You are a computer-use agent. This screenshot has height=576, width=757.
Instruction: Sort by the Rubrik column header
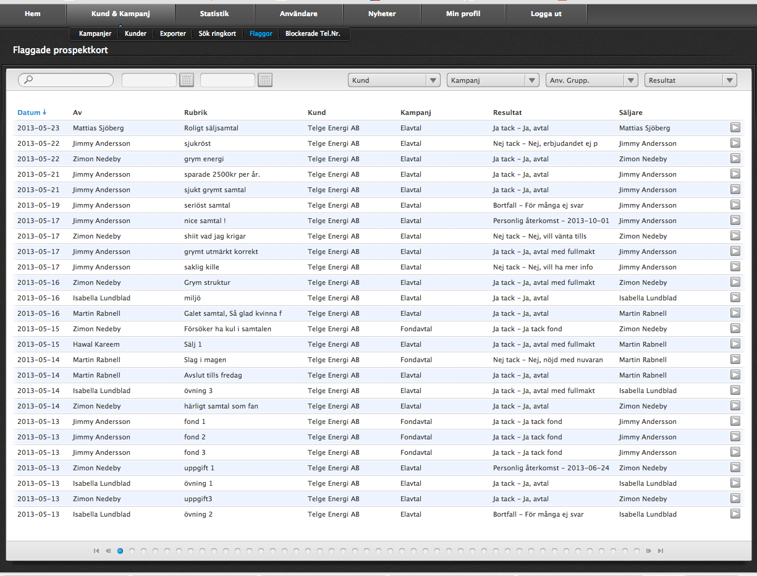(196, 112)
